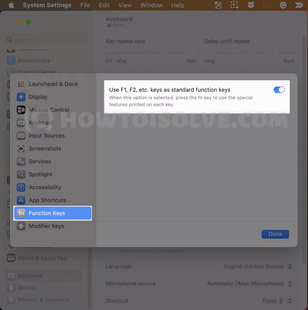Click the Input Sources keyboard icon

tap(21, 136)
